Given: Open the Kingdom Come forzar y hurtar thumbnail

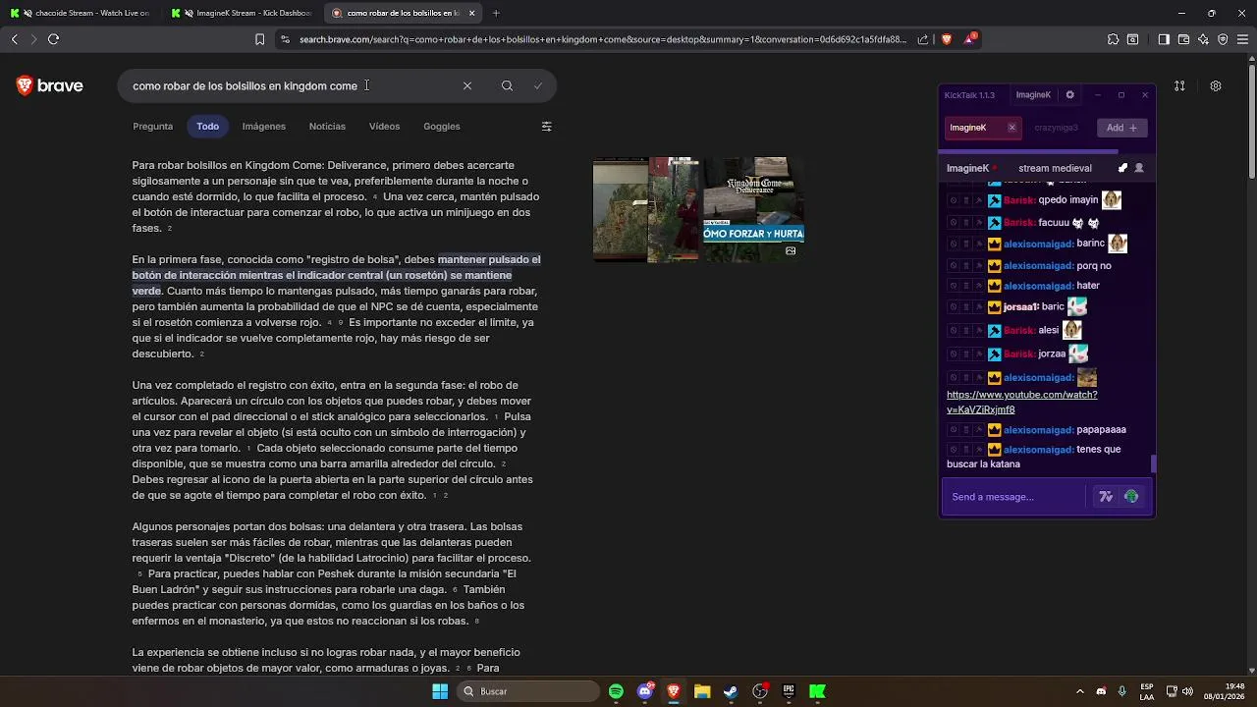Looking at the screenshot, I should click(x=753, y=209).
